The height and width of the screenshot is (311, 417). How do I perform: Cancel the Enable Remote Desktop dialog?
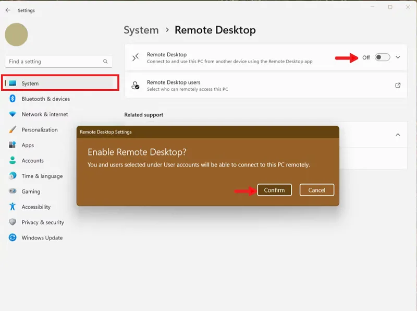coord(317,190)
